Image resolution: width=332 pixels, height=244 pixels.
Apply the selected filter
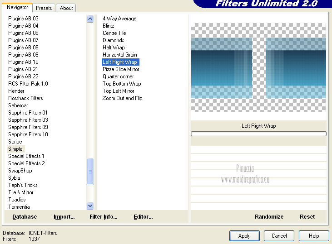[x=244, y=236]
